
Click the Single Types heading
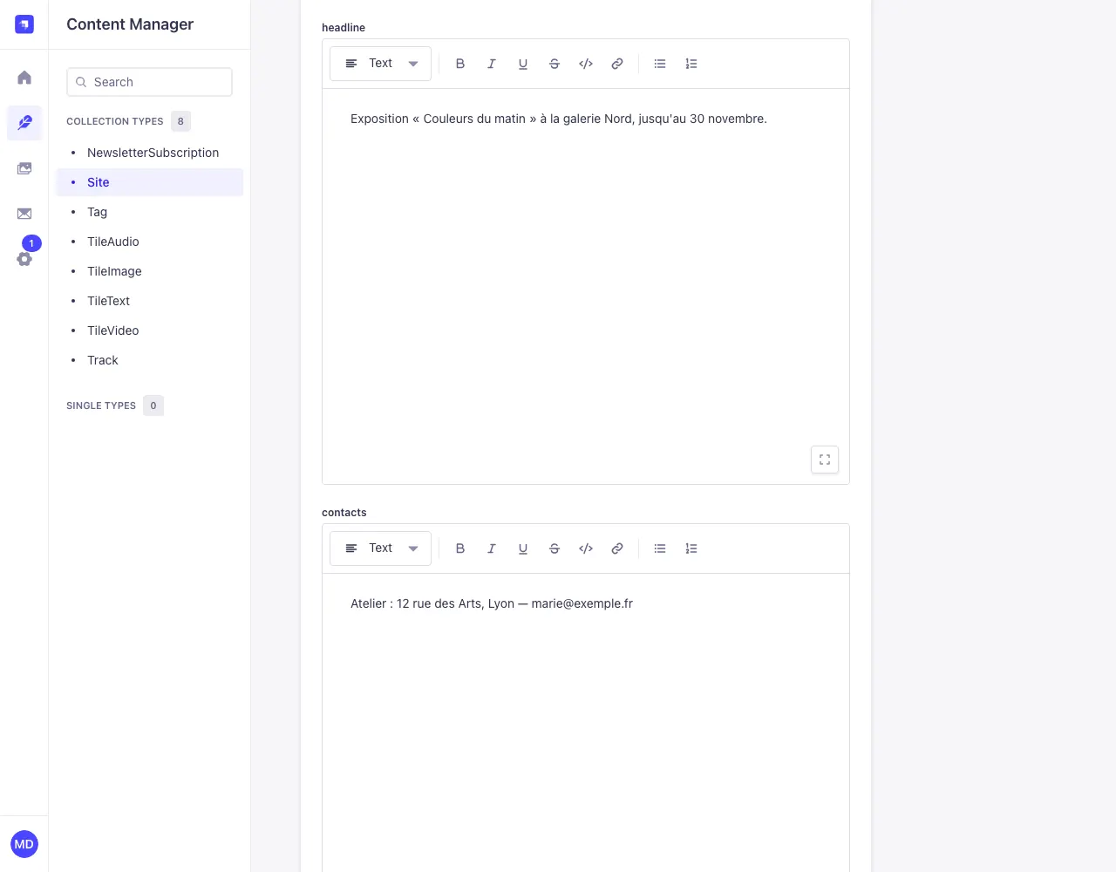tap(101, 405)
